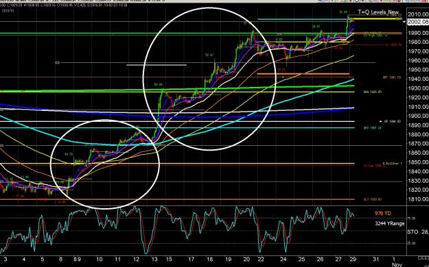This screenshot has width=429, height=267.
Task: Click the '3244 YRange' indicator text
Action: 390,224
